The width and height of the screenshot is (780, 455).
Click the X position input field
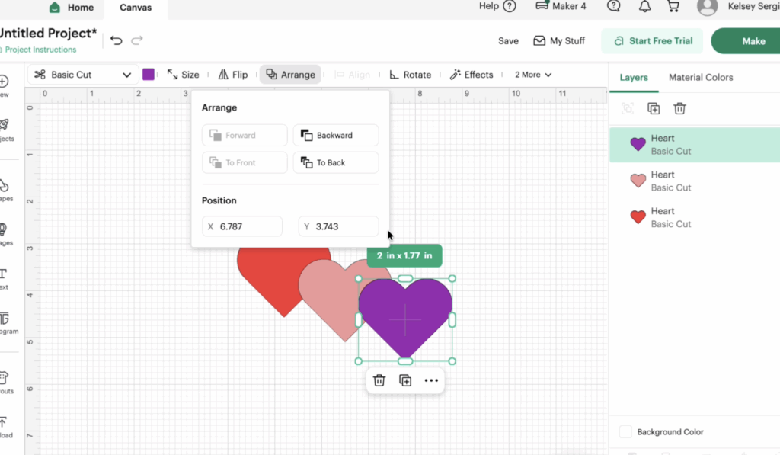[x=242, y=226]
